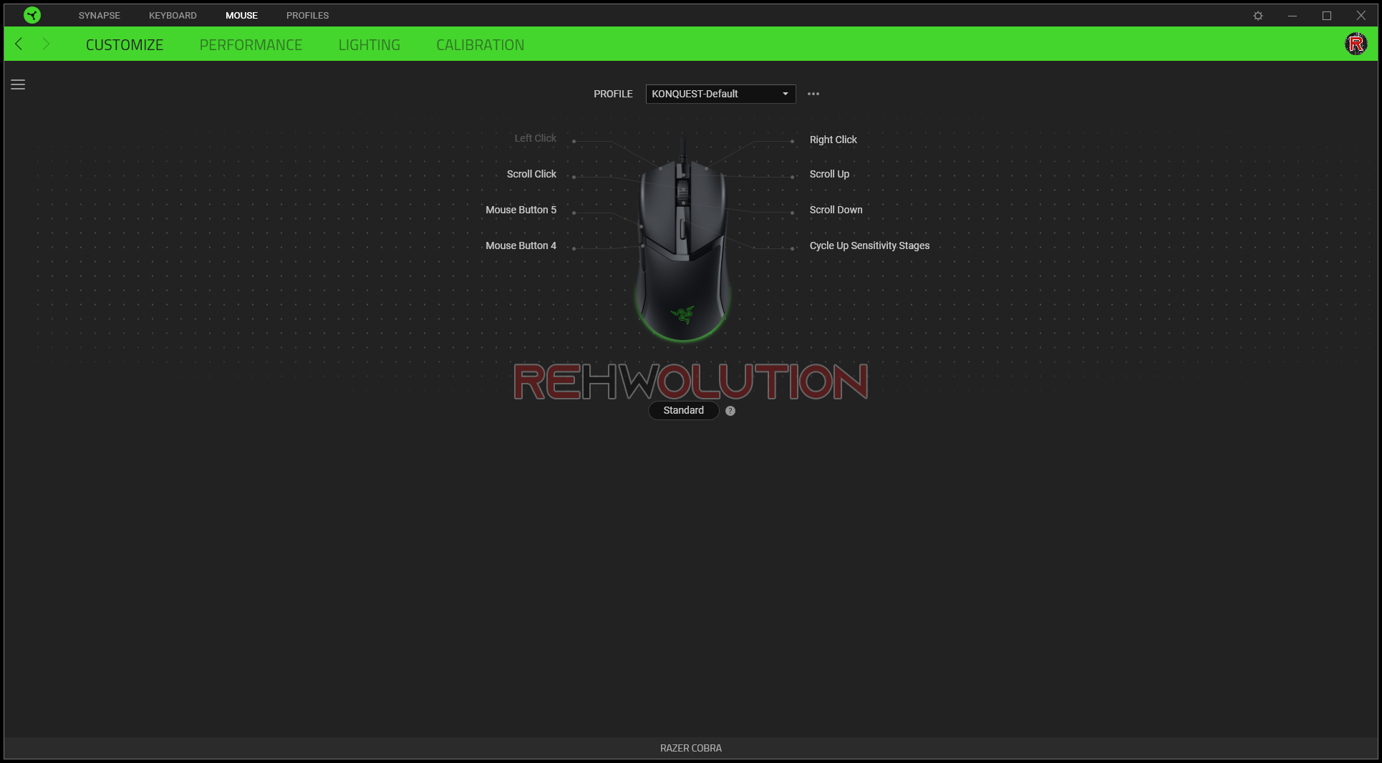Click the forward navigation arrow
Viewport: 1382px width, 763px height.
(x=46, y=44)
